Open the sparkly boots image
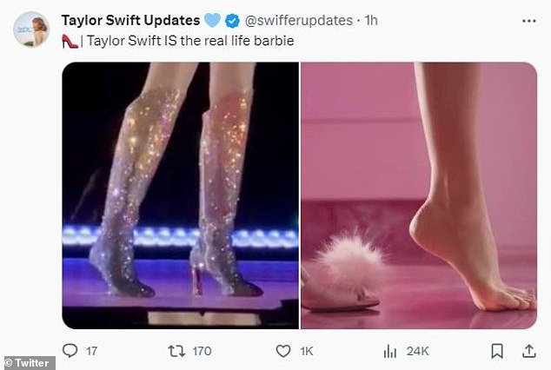 pos(180,195)
